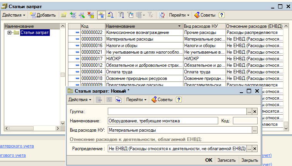This screenshot has height=166, width=292.
Task: Click the new group folder icon in main toolbar
Action: [x=63, y=15]
